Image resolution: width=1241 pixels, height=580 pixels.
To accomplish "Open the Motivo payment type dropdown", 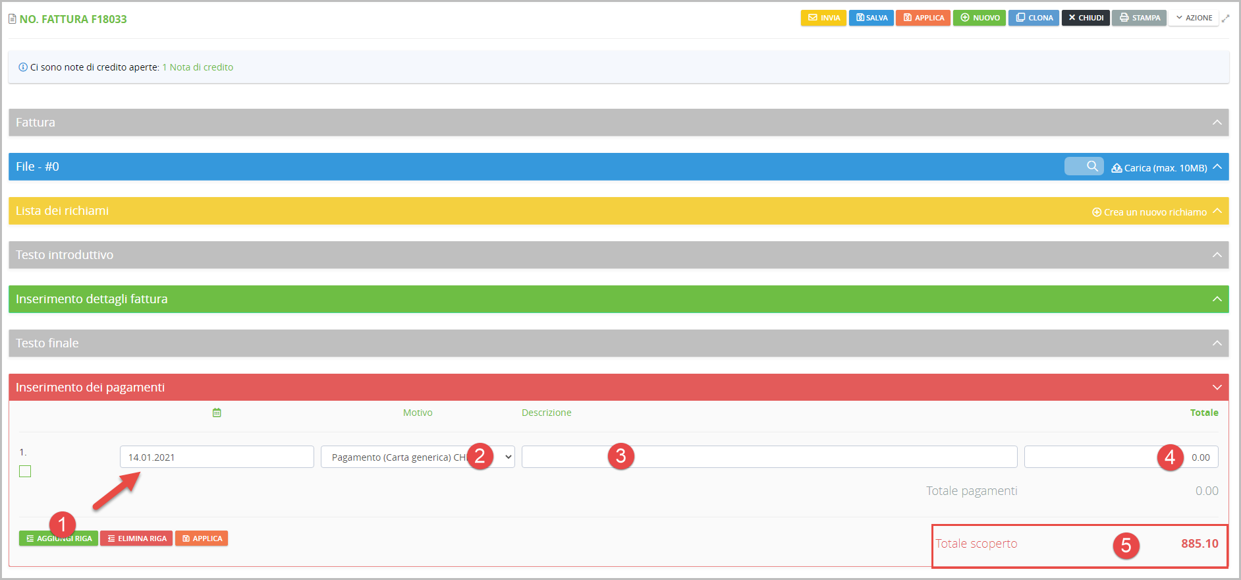I will (418, 457).
